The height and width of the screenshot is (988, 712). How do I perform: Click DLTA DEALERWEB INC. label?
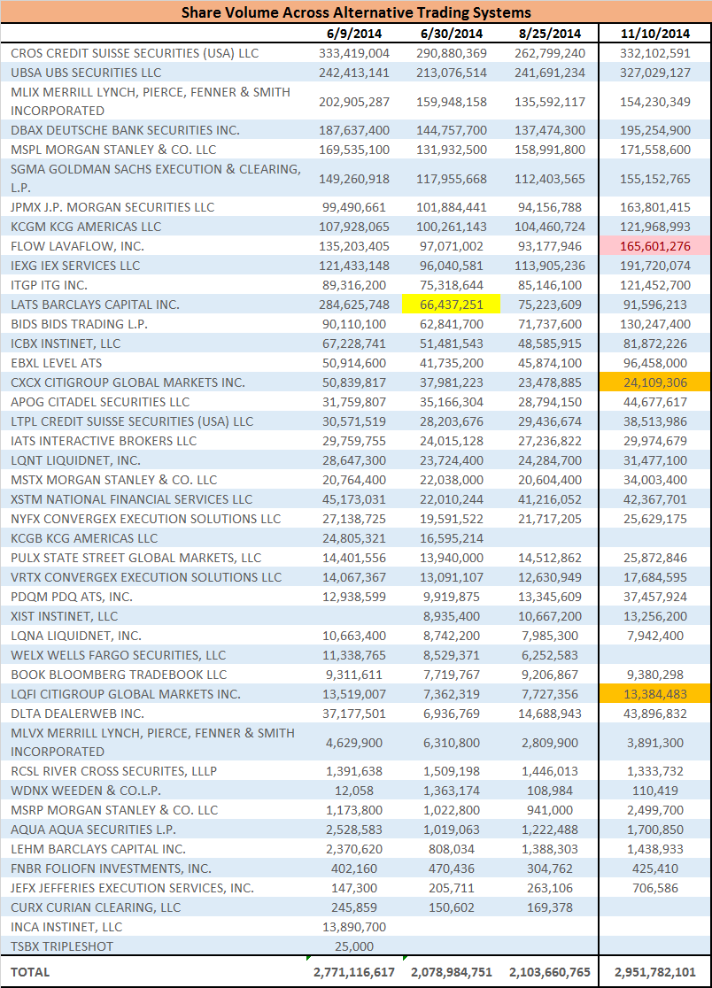click(78, 715)
